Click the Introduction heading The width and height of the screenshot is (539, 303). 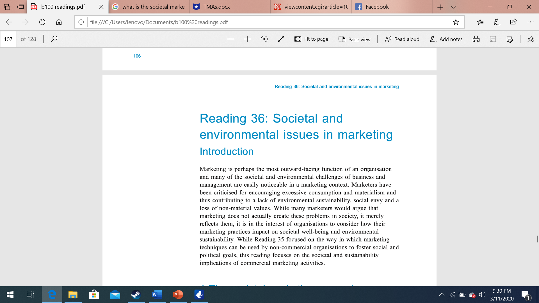pos(227,151)
